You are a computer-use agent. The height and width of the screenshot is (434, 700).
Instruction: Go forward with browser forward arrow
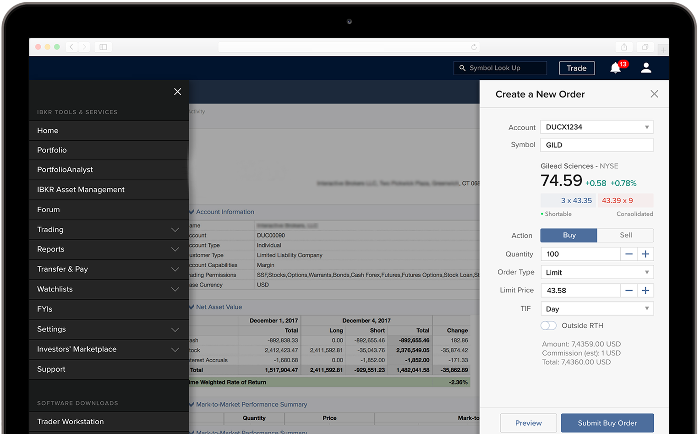click(84, 47)
